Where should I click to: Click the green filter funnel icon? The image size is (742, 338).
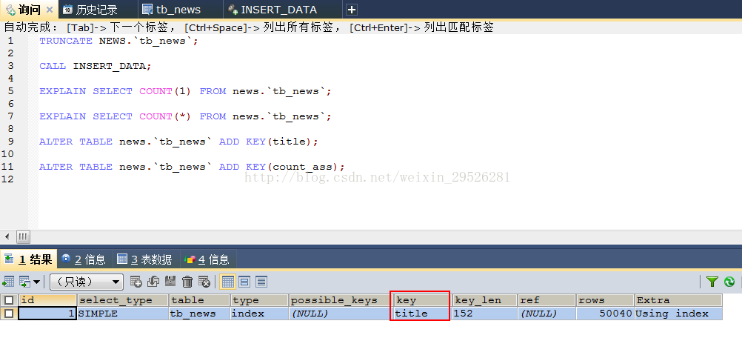(x=712, y=282)
